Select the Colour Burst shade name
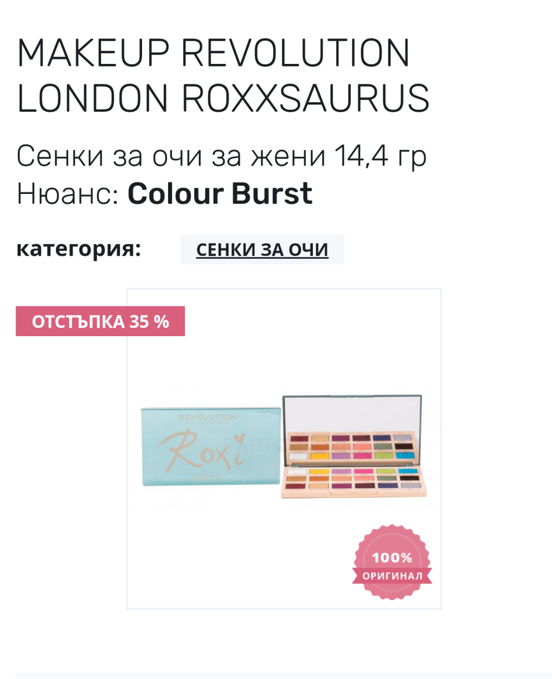 coord(220,193)
